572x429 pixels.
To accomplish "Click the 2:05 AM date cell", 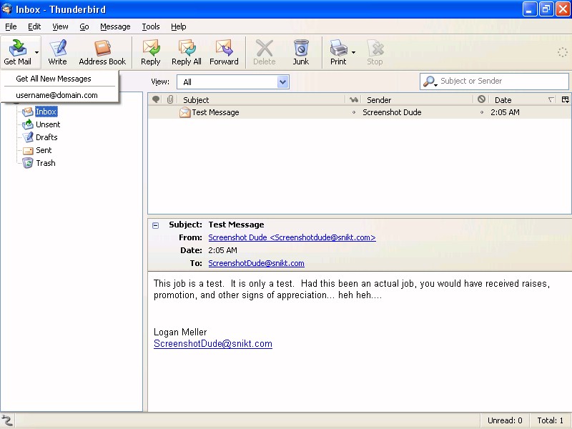I will (x=505, y=112).
